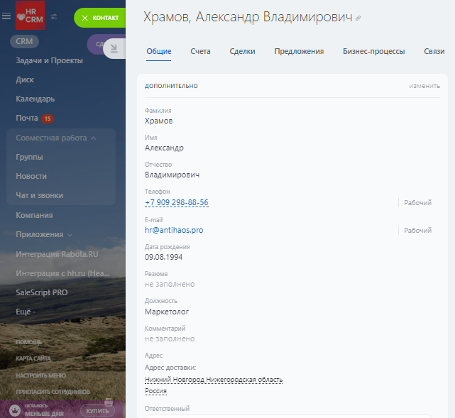Expand the Ещё menu
This screenshot has height=418, width=455.
coord(26,312)
